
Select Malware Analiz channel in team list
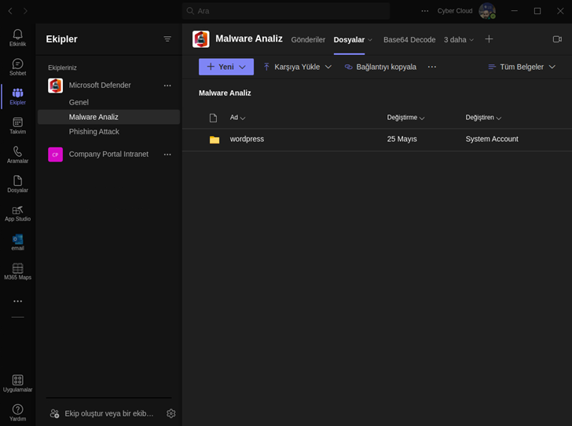point(108,117)
